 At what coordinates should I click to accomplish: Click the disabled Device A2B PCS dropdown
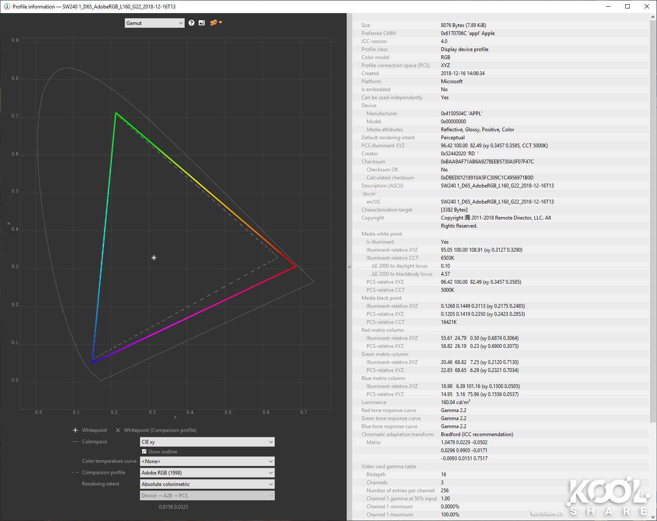[x=207, y=495]
